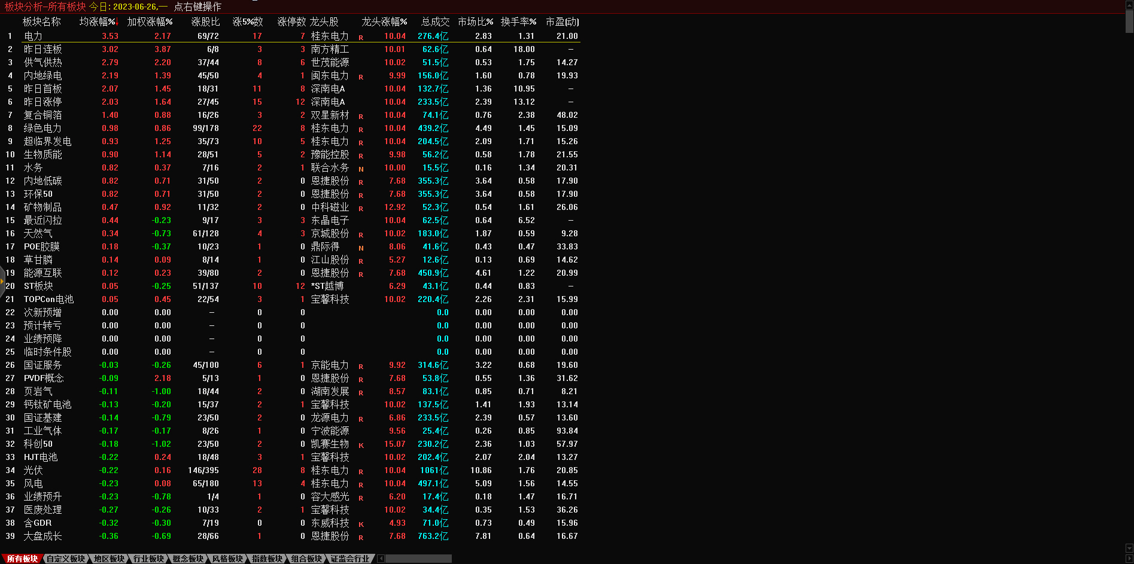This screenshot has height=564, width=1134.
Task: Click the left edge panel expand handle
Action: point(2,281)
